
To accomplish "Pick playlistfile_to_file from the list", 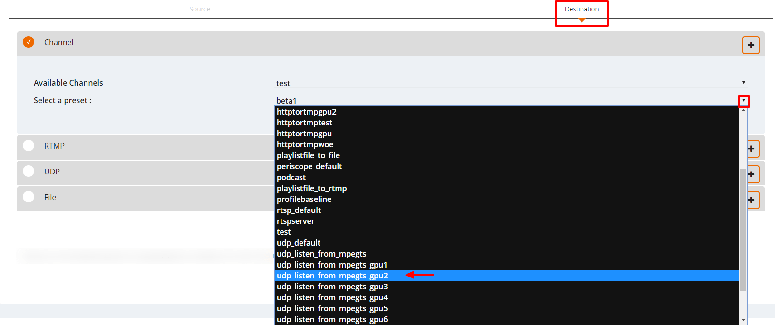I will (x=507, y=155).
